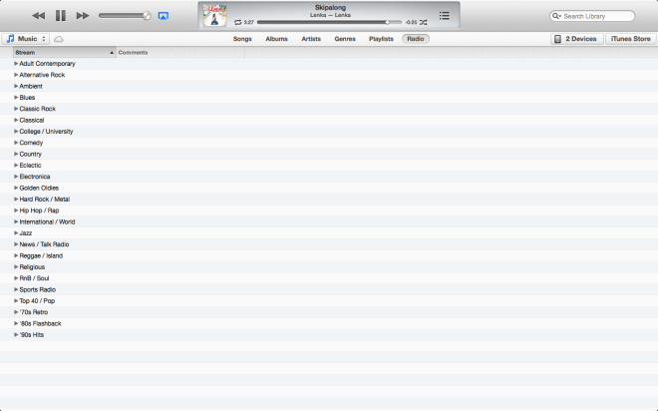Click the previous track rewind button
This screenshot has width=658, height=411.
tap(38, 16)
